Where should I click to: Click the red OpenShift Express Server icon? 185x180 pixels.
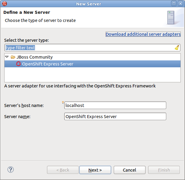[x=18, y=64]
